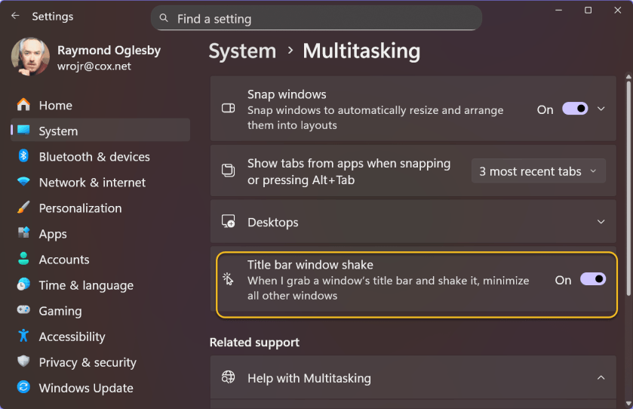Open the 3 most recent tabs dropdown

point(538,171)
